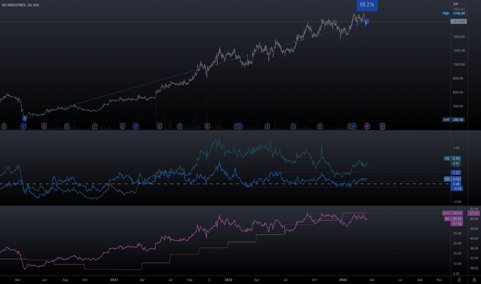Screen dimensions: 481x284
Task: Click the 2021 label on the time axis
Action: coord(114,280)
